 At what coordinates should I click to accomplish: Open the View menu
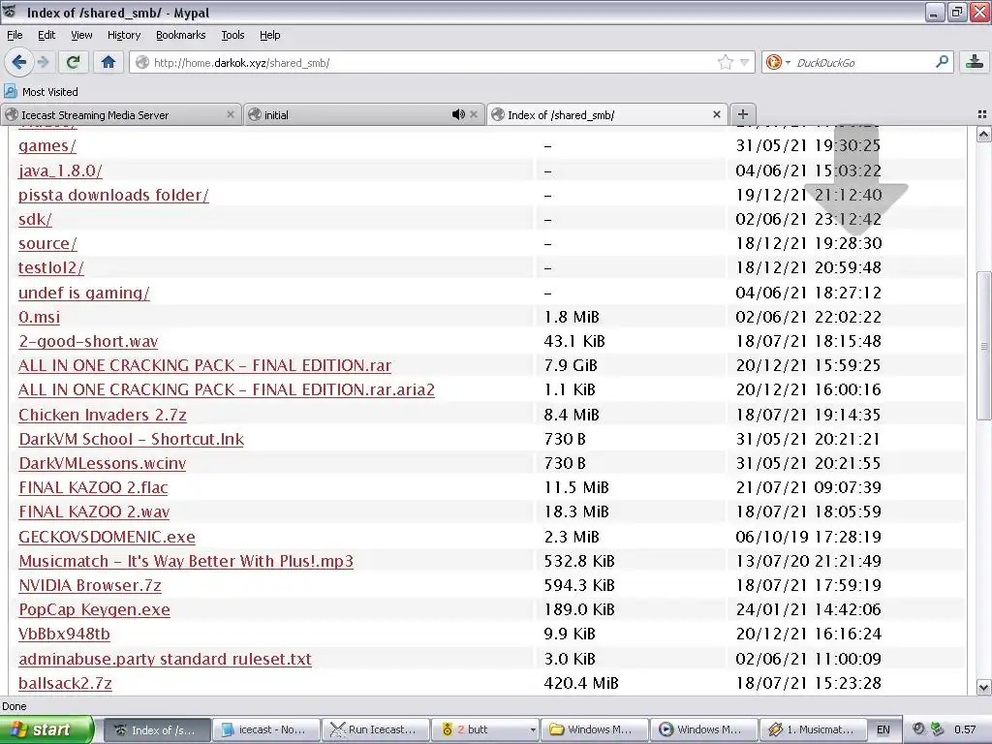coord(81,35)
